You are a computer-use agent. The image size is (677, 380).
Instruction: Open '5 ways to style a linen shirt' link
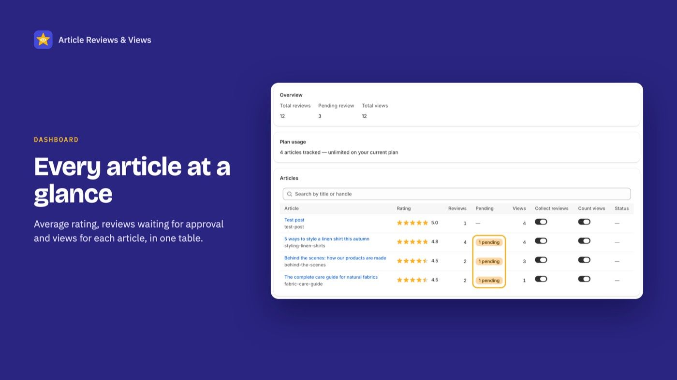pos(327,239)
